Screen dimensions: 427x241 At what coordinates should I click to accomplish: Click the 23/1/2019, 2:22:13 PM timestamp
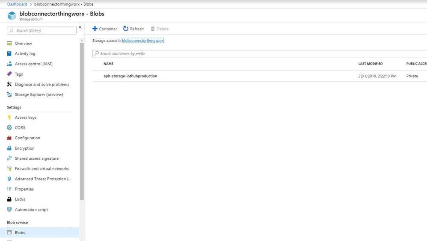[377, 76]
